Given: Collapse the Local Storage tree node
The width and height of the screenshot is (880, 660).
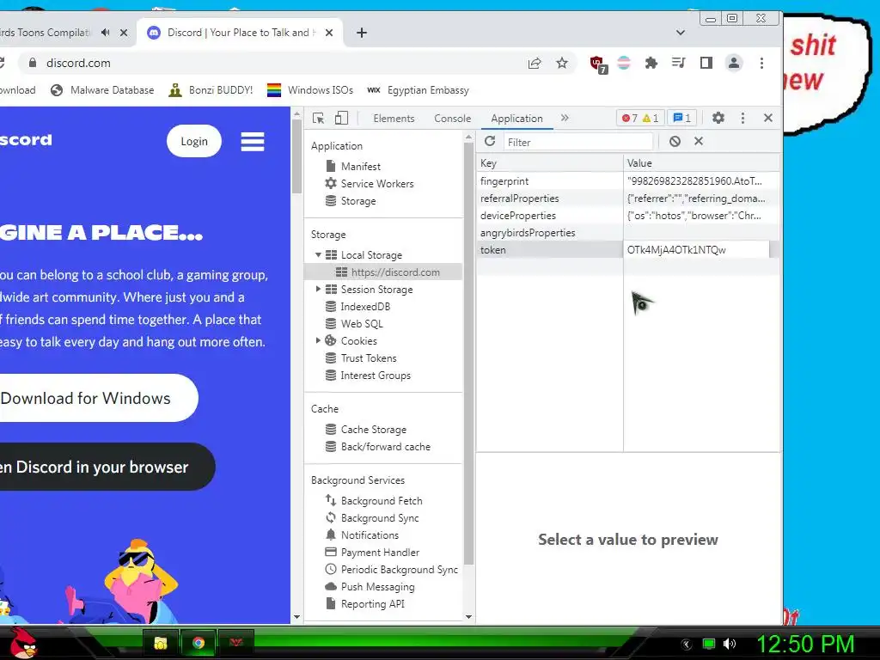Looking at the screenshot, I should point(318,254).
